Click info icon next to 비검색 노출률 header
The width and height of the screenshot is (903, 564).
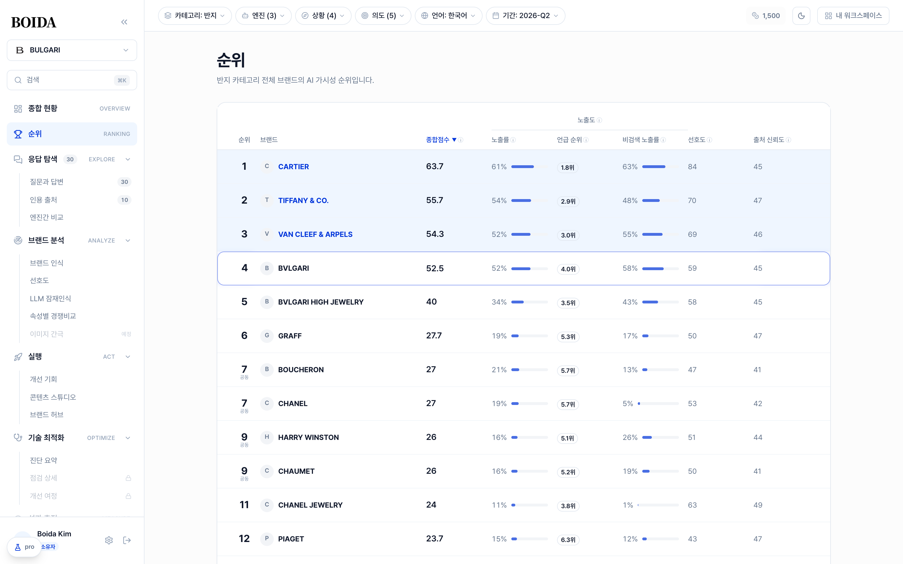(x=663, y=140)
